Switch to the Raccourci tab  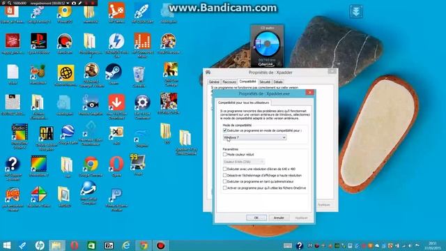(229, 82)
